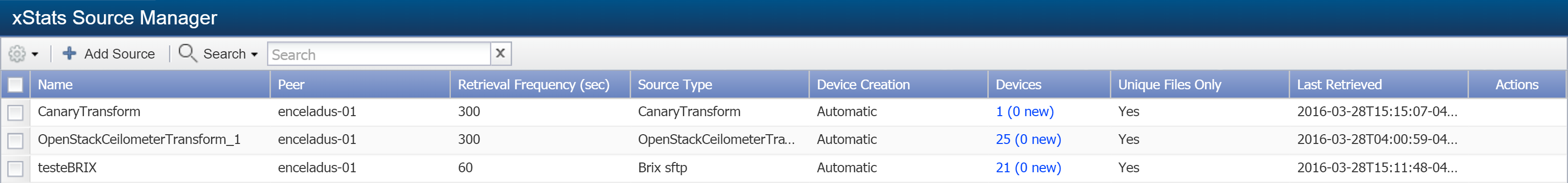Click the plus icon for Add Source
This screenshot has height=183, width=1568.
pyautogui.click(x=70, y=53)
